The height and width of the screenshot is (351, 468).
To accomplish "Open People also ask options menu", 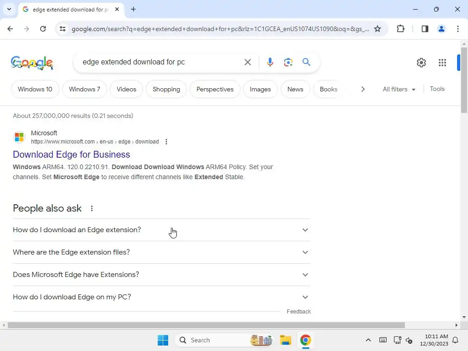I will click(91, 208).
